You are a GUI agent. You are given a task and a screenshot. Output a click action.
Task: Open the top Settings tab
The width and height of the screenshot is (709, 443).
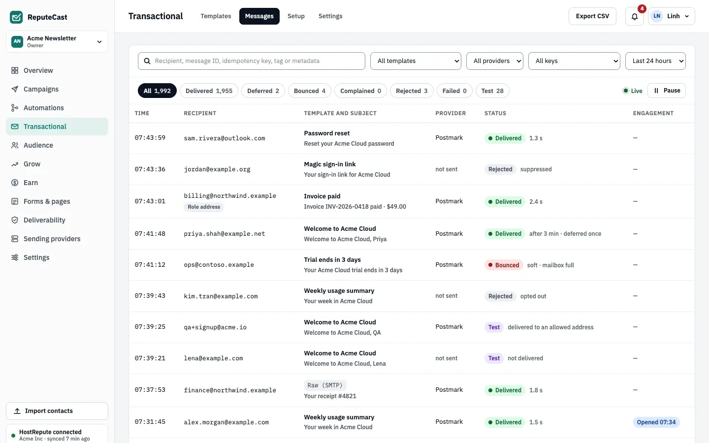point(330,16)
